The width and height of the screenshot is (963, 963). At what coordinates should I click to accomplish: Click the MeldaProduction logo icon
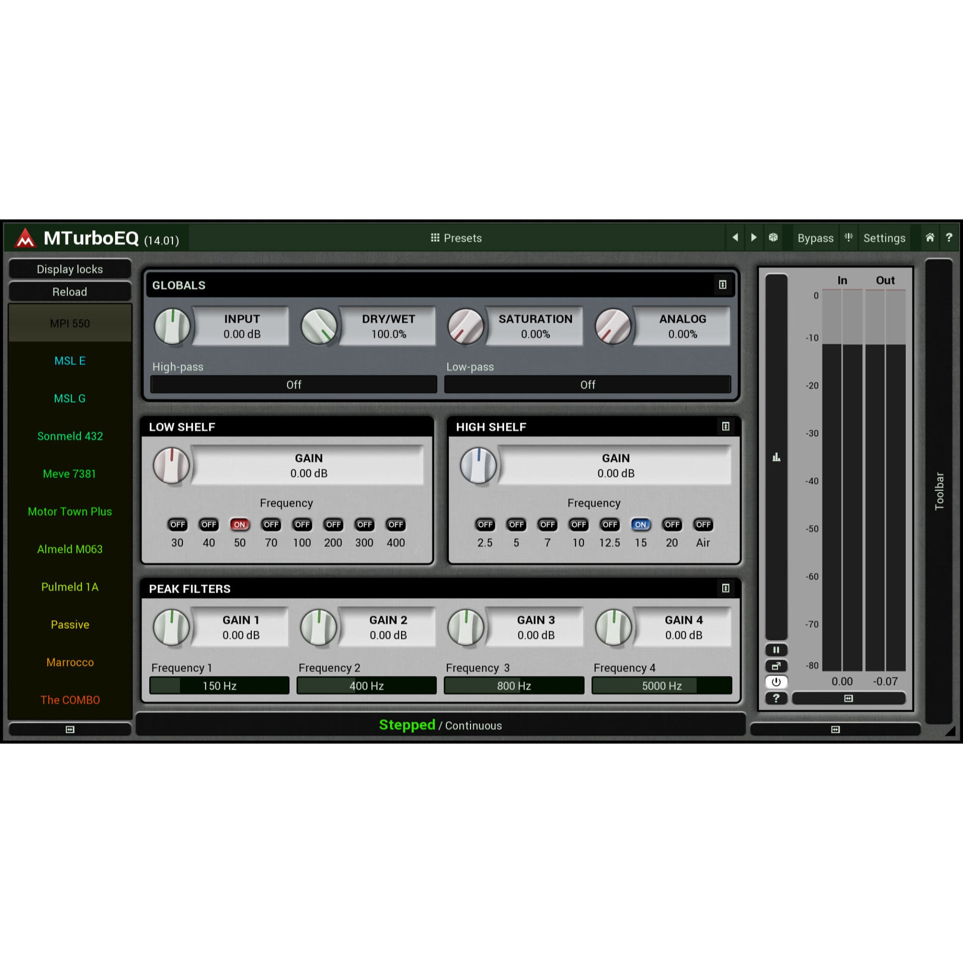point(25,238)
